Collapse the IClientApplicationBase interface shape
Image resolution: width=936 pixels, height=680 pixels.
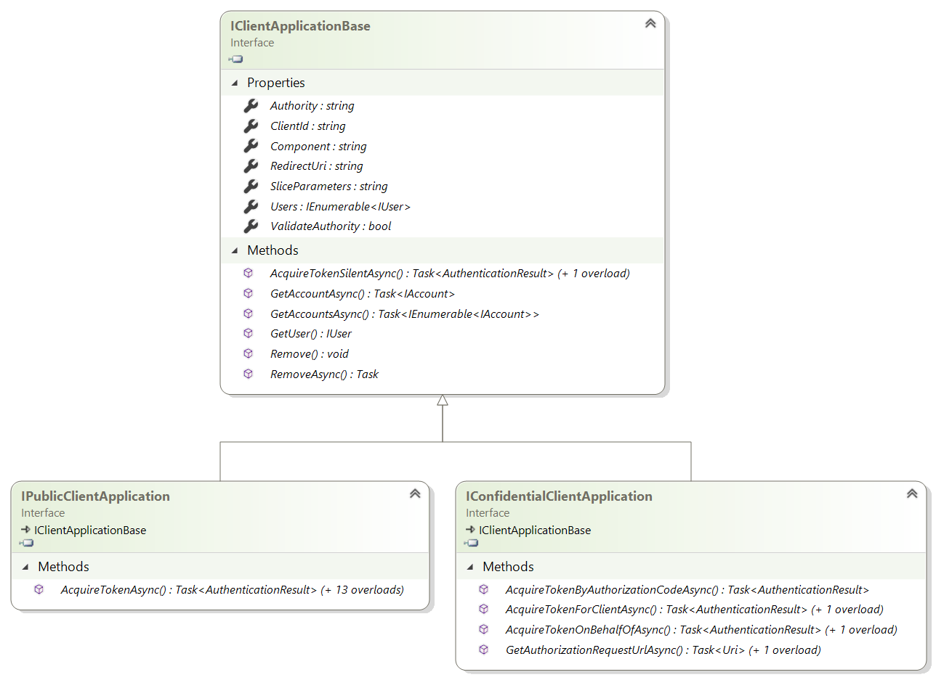(650, 23)
